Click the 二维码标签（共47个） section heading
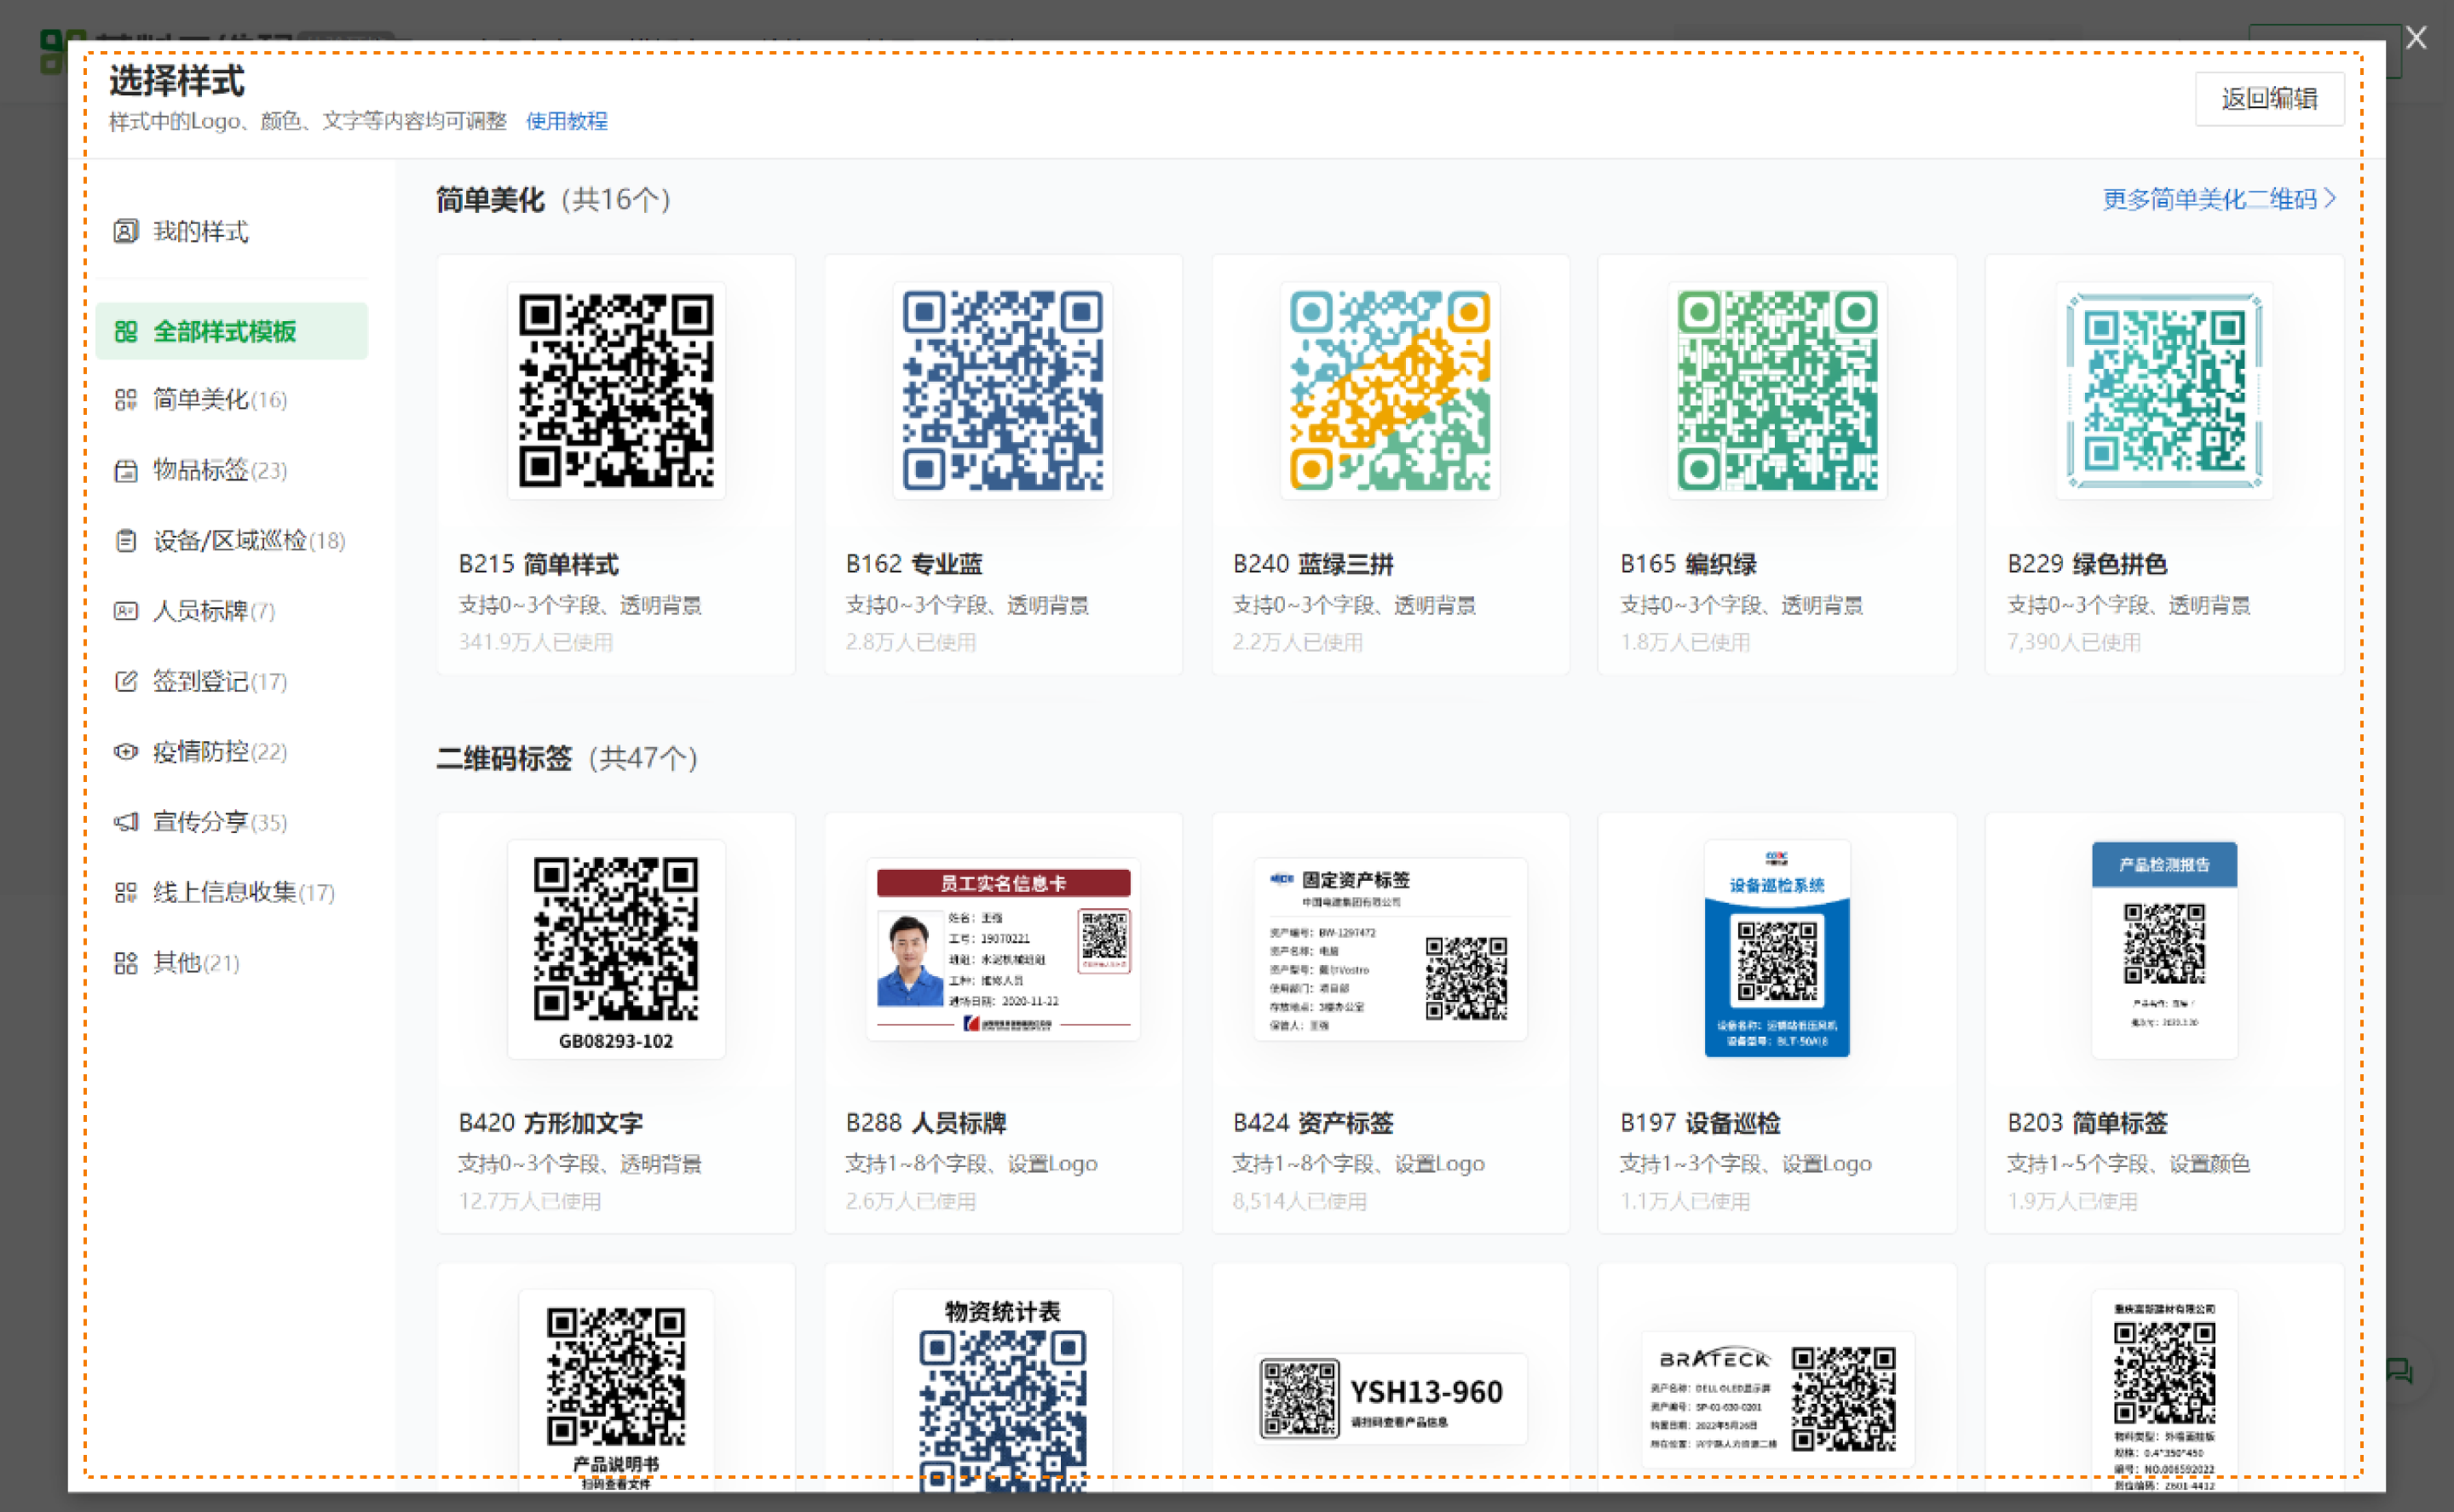 [567, 758]
